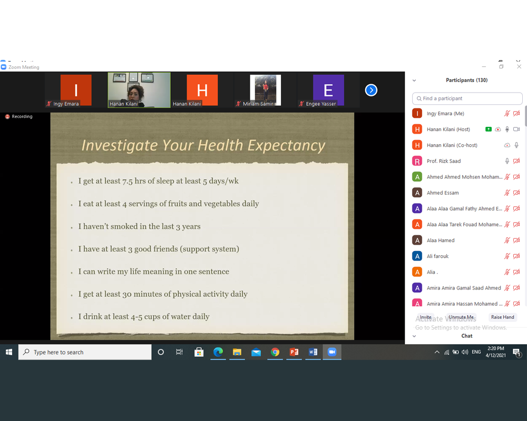The width and height of the screenshot is (527, 421).
Task: Click the microphone icon for Prof. Rizk Saad
Action: [507, 161]
